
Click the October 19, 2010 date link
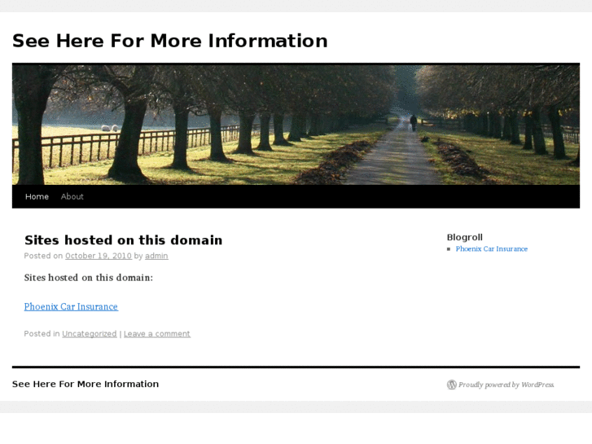coord(99,256)
